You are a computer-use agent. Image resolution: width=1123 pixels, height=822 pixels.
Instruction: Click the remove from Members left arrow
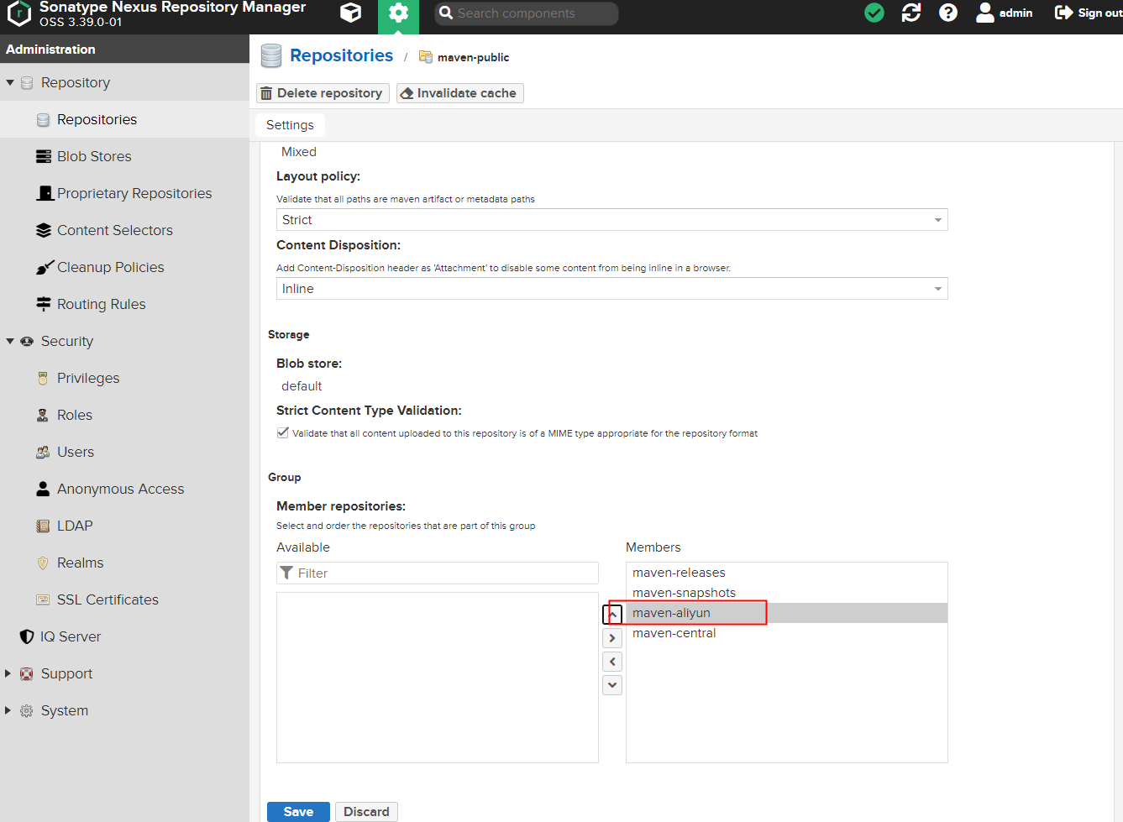612,662
